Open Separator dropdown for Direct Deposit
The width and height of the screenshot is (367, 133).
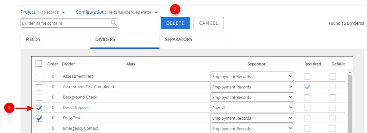(x=252, y=108)
